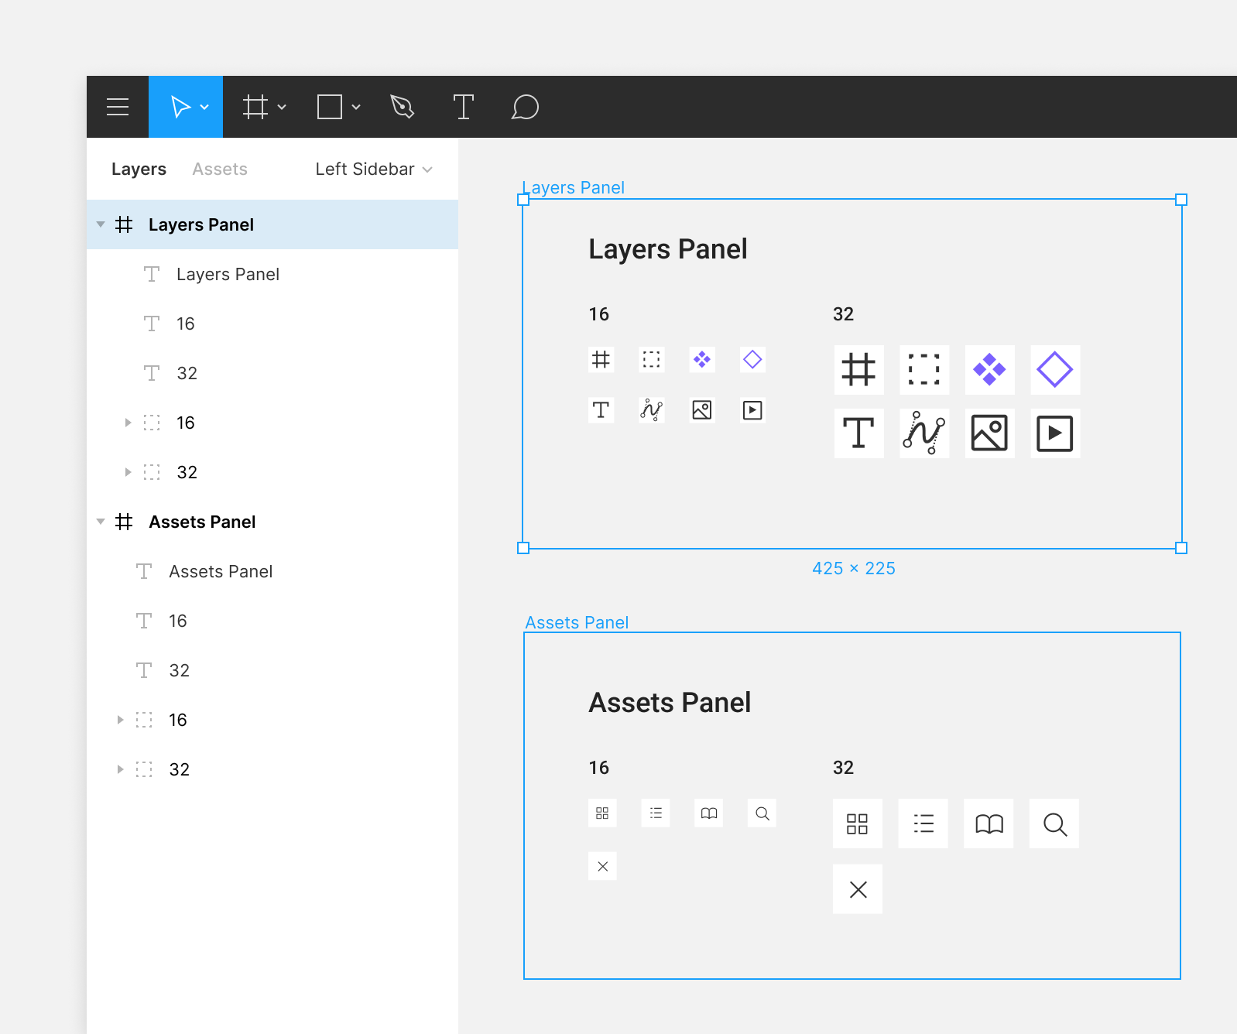Click the 425 × 225 dimension label

coord(854,568)
